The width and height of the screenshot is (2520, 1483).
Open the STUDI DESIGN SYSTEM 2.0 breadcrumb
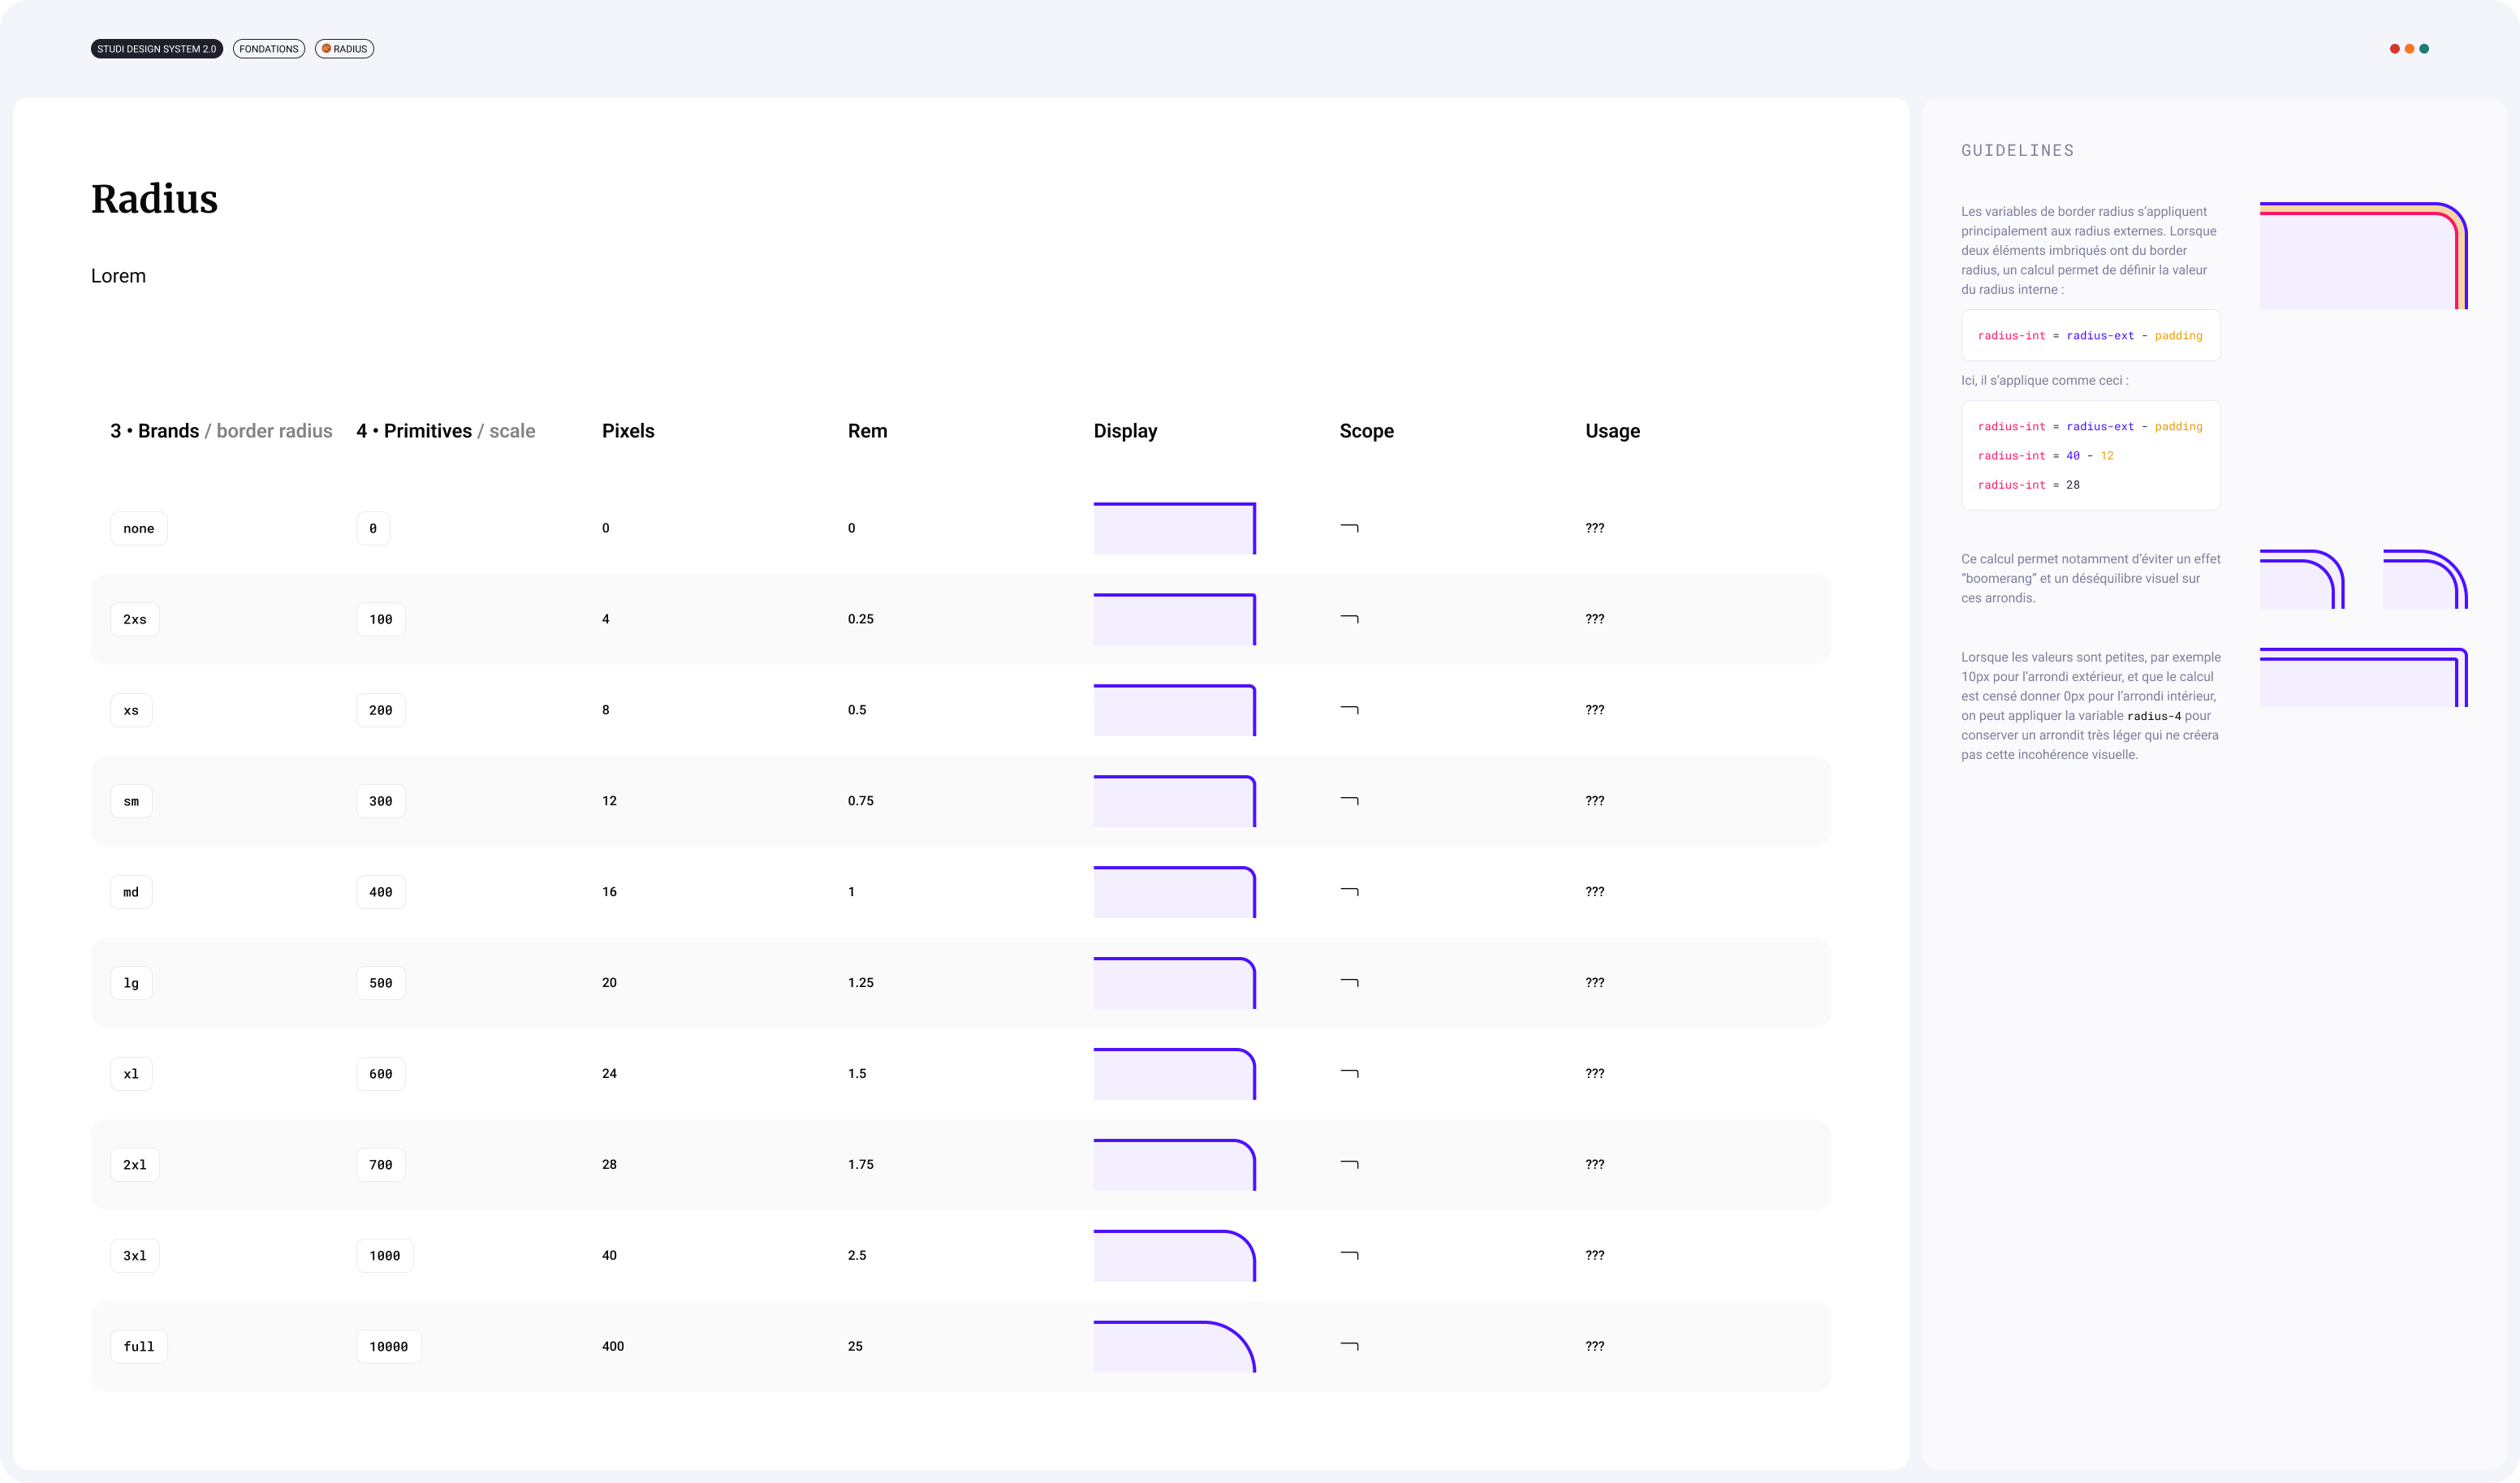pos(157,49)
